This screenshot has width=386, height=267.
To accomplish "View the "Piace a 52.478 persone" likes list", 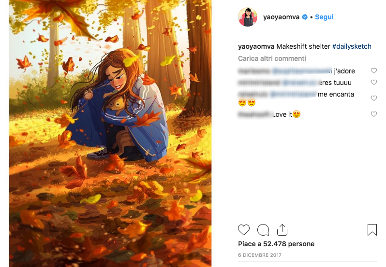I will pyautogui.click(x=276, y=244).
